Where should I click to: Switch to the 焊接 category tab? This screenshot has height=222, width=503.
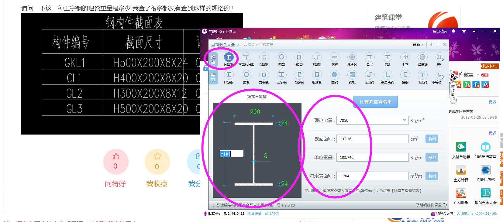213,59
